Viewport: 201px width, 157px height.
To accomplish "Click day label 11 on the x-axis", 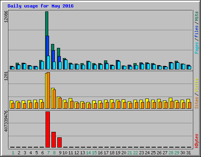I will point(71,153).
